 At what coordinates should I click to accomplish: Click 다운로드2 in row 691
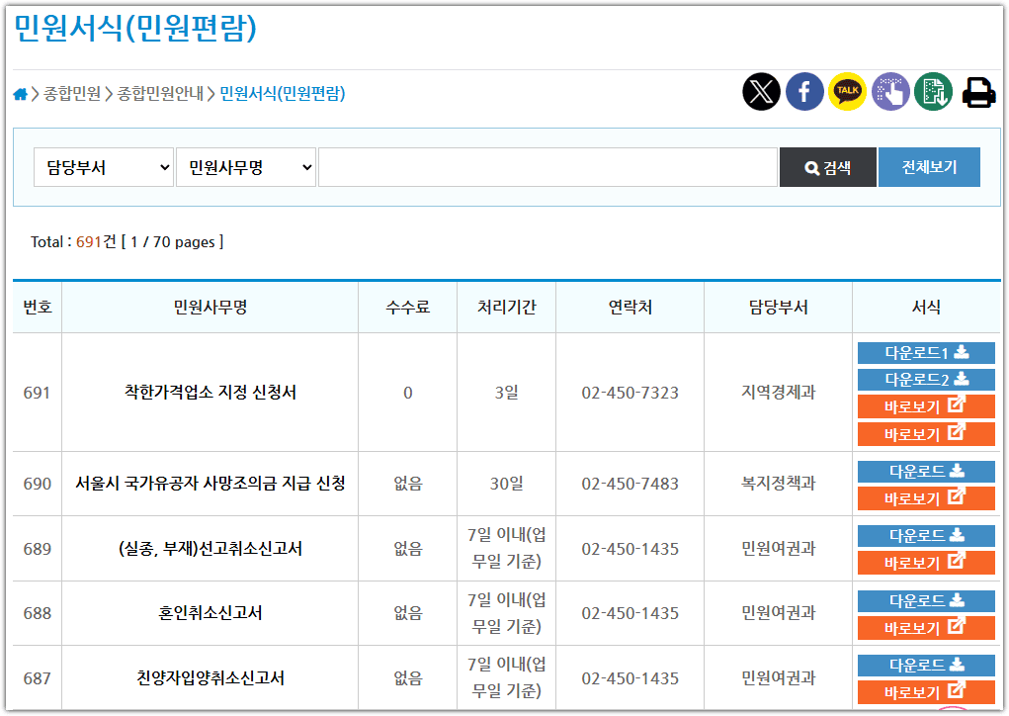pos(925,379)
